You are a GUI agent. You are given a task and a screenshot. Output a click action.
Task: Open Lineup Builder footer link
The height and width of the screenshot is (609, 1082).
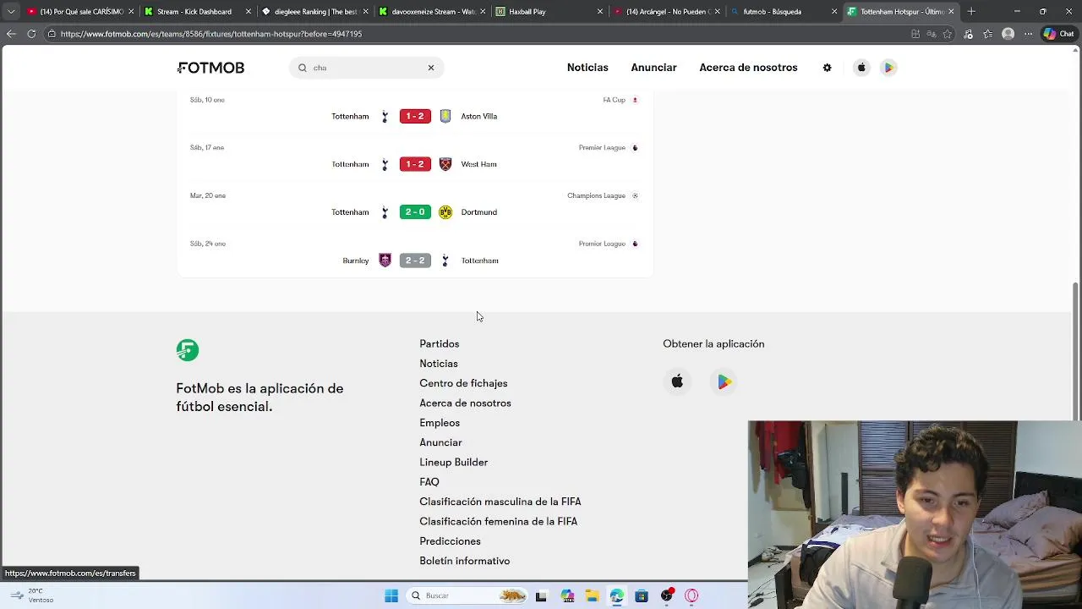pos(454,463)
